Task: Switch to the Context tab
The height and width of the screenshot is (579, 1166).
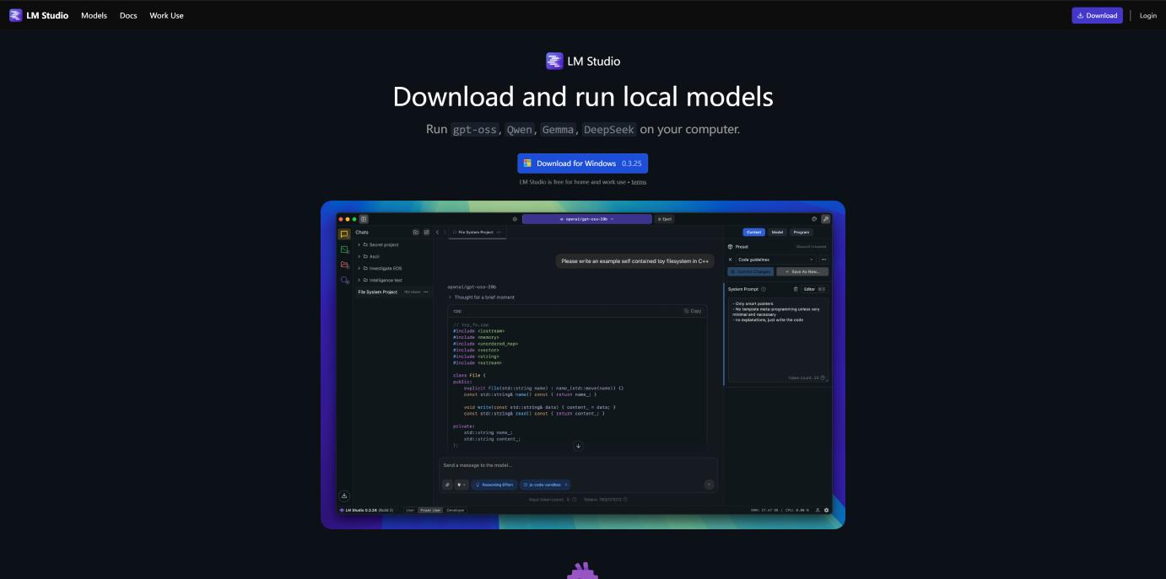Action: click(x=753, y=232)
